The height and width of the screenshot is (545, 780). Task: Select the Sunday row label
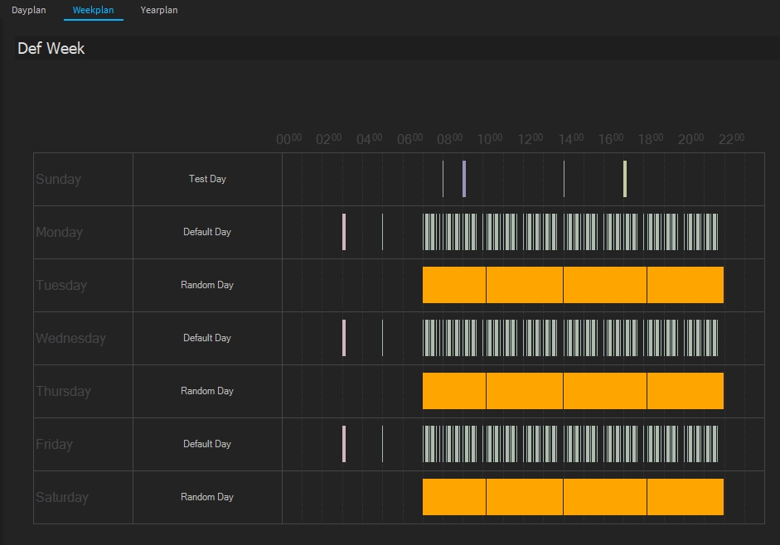point(59,179)
